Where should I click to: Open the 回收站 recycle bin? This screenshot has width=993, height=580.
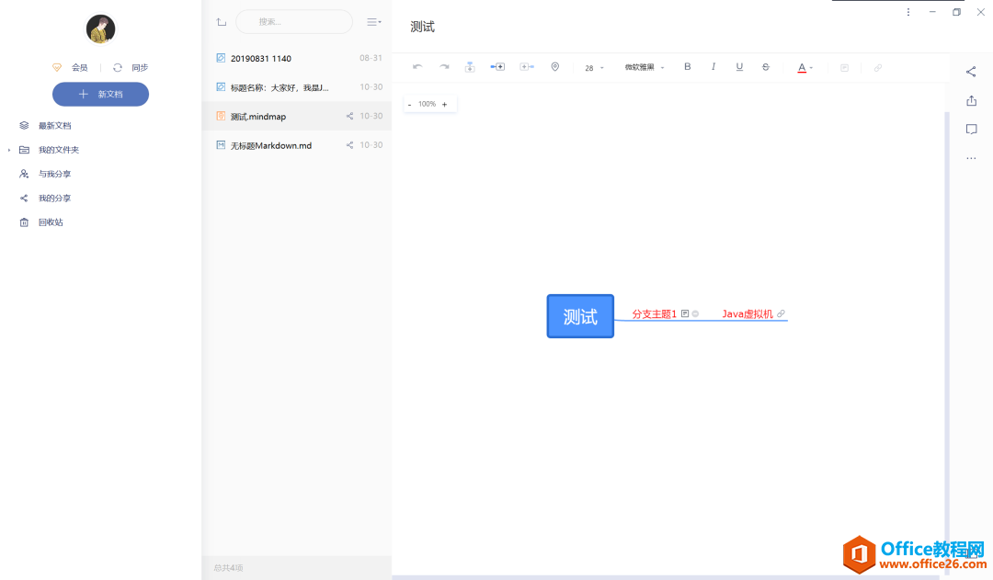click(x=50, y=222)
